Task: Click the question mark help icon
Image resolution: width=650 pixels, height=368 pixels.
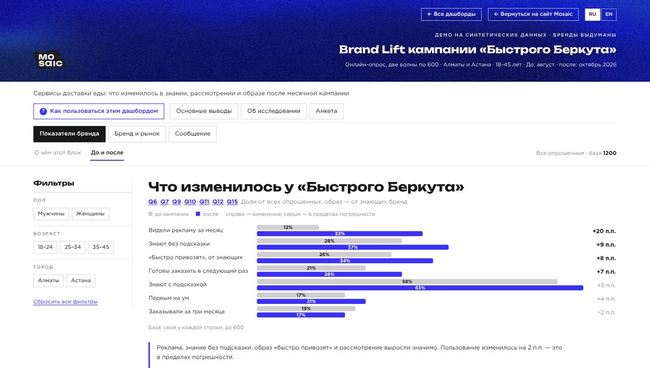Action: (43, 111)
